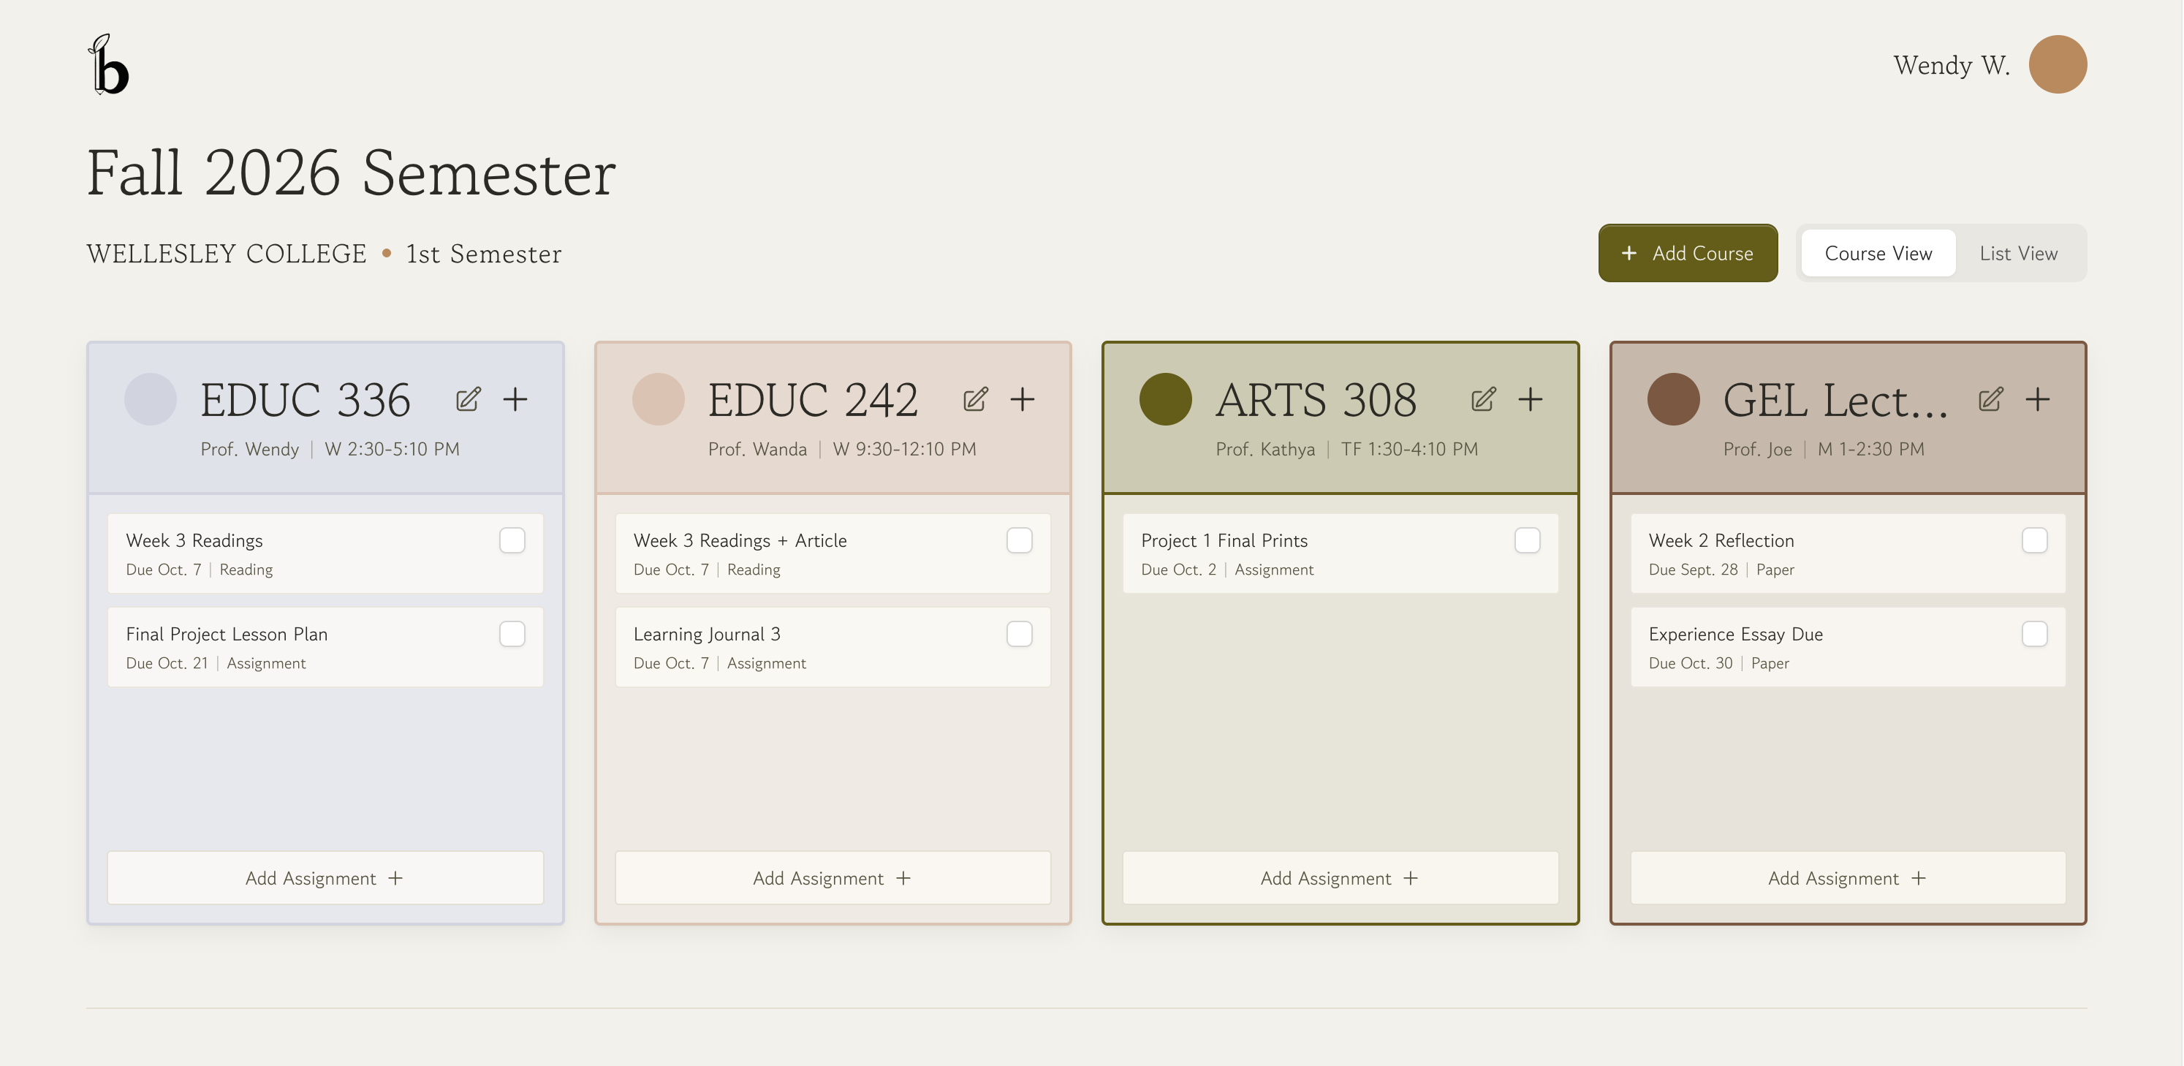
Task: Click the GEL Lect... course title
Action: click(x=1835, y=400)
